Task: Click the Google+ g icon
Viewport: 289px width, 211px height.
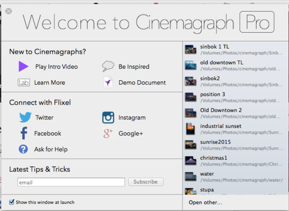Action: [x=108, y=133]
